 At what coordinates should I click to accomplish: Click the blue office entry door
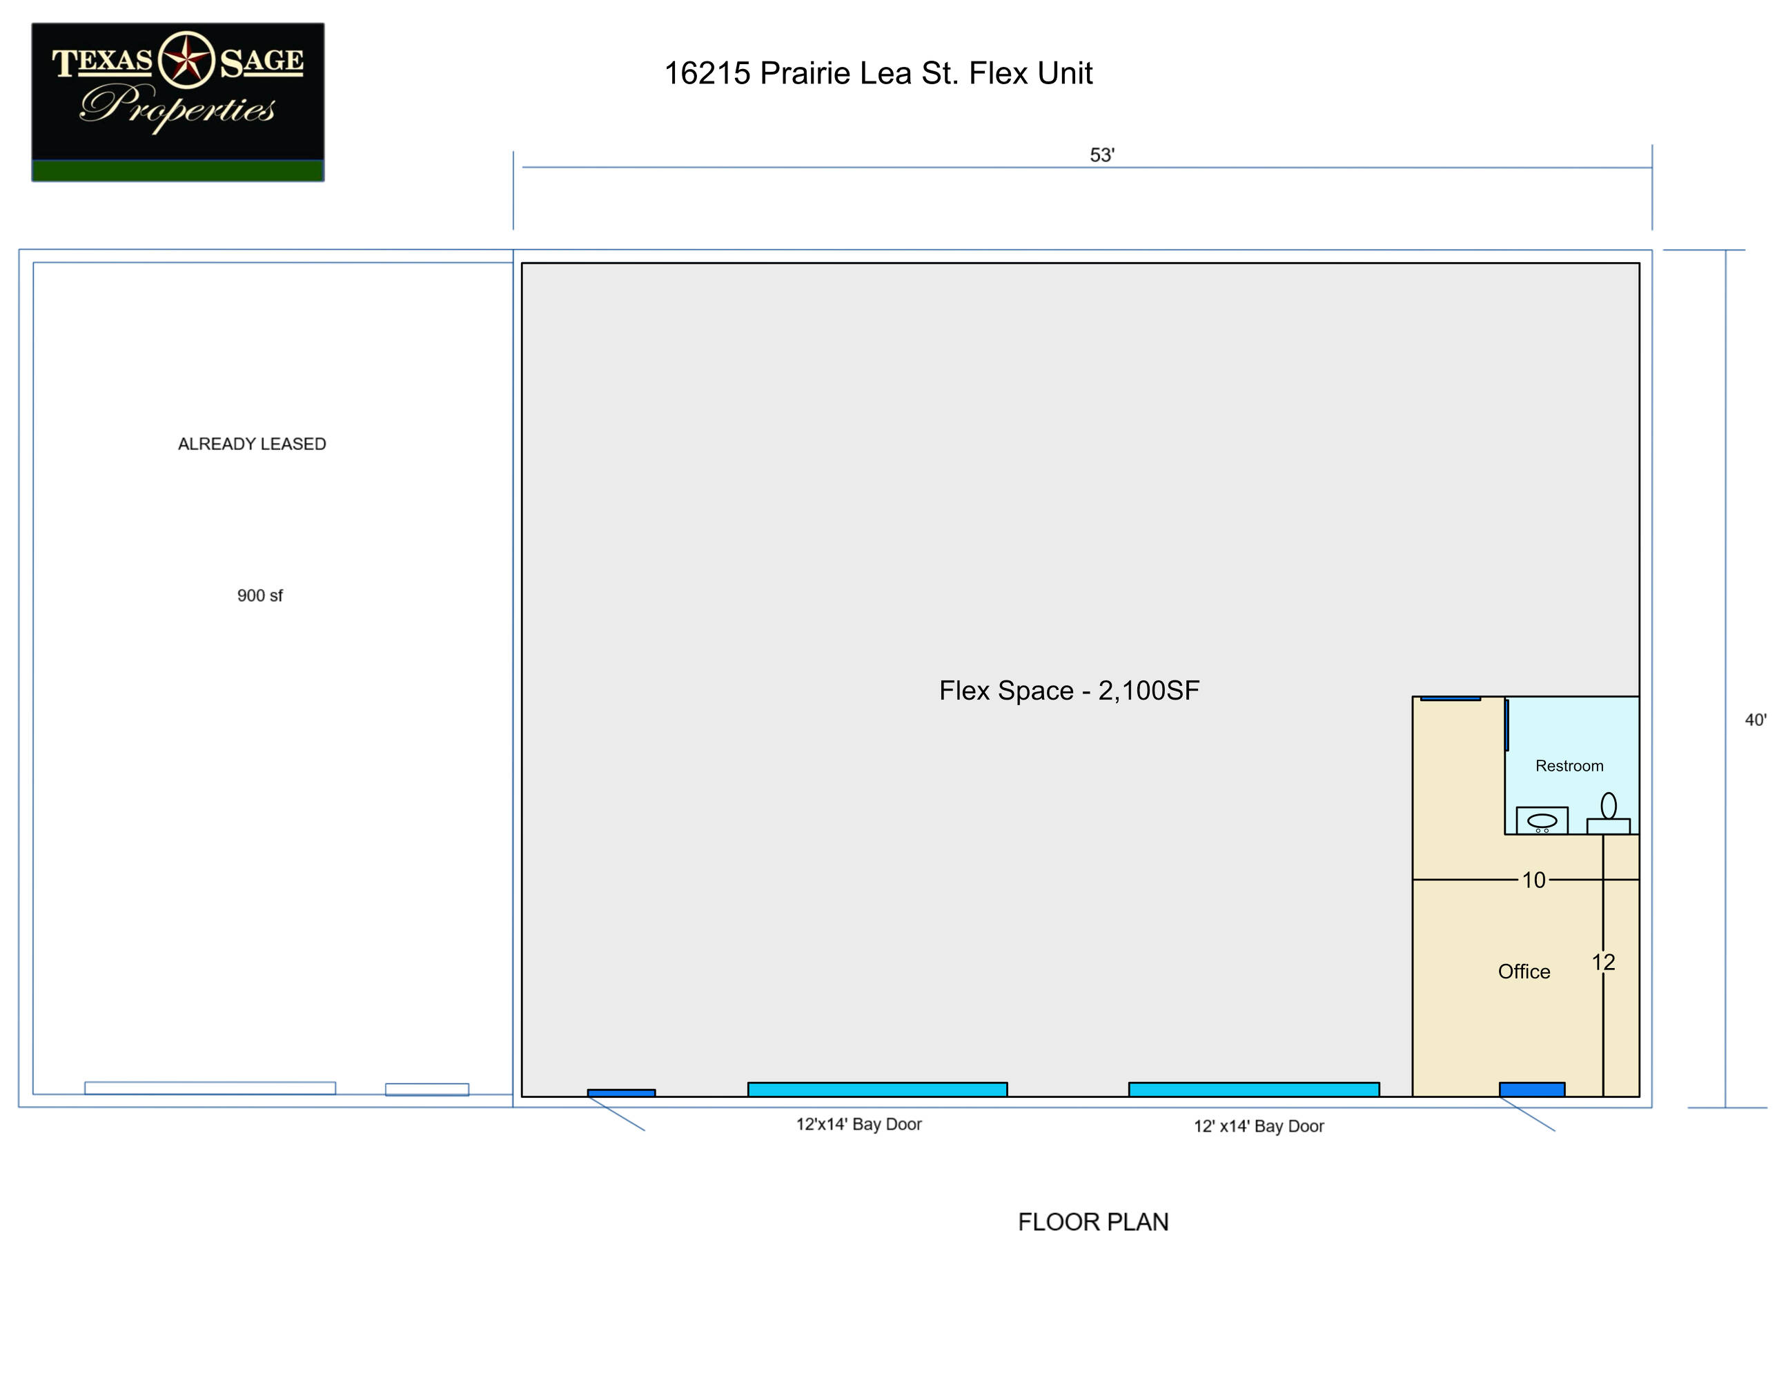pos(1531,1089)
